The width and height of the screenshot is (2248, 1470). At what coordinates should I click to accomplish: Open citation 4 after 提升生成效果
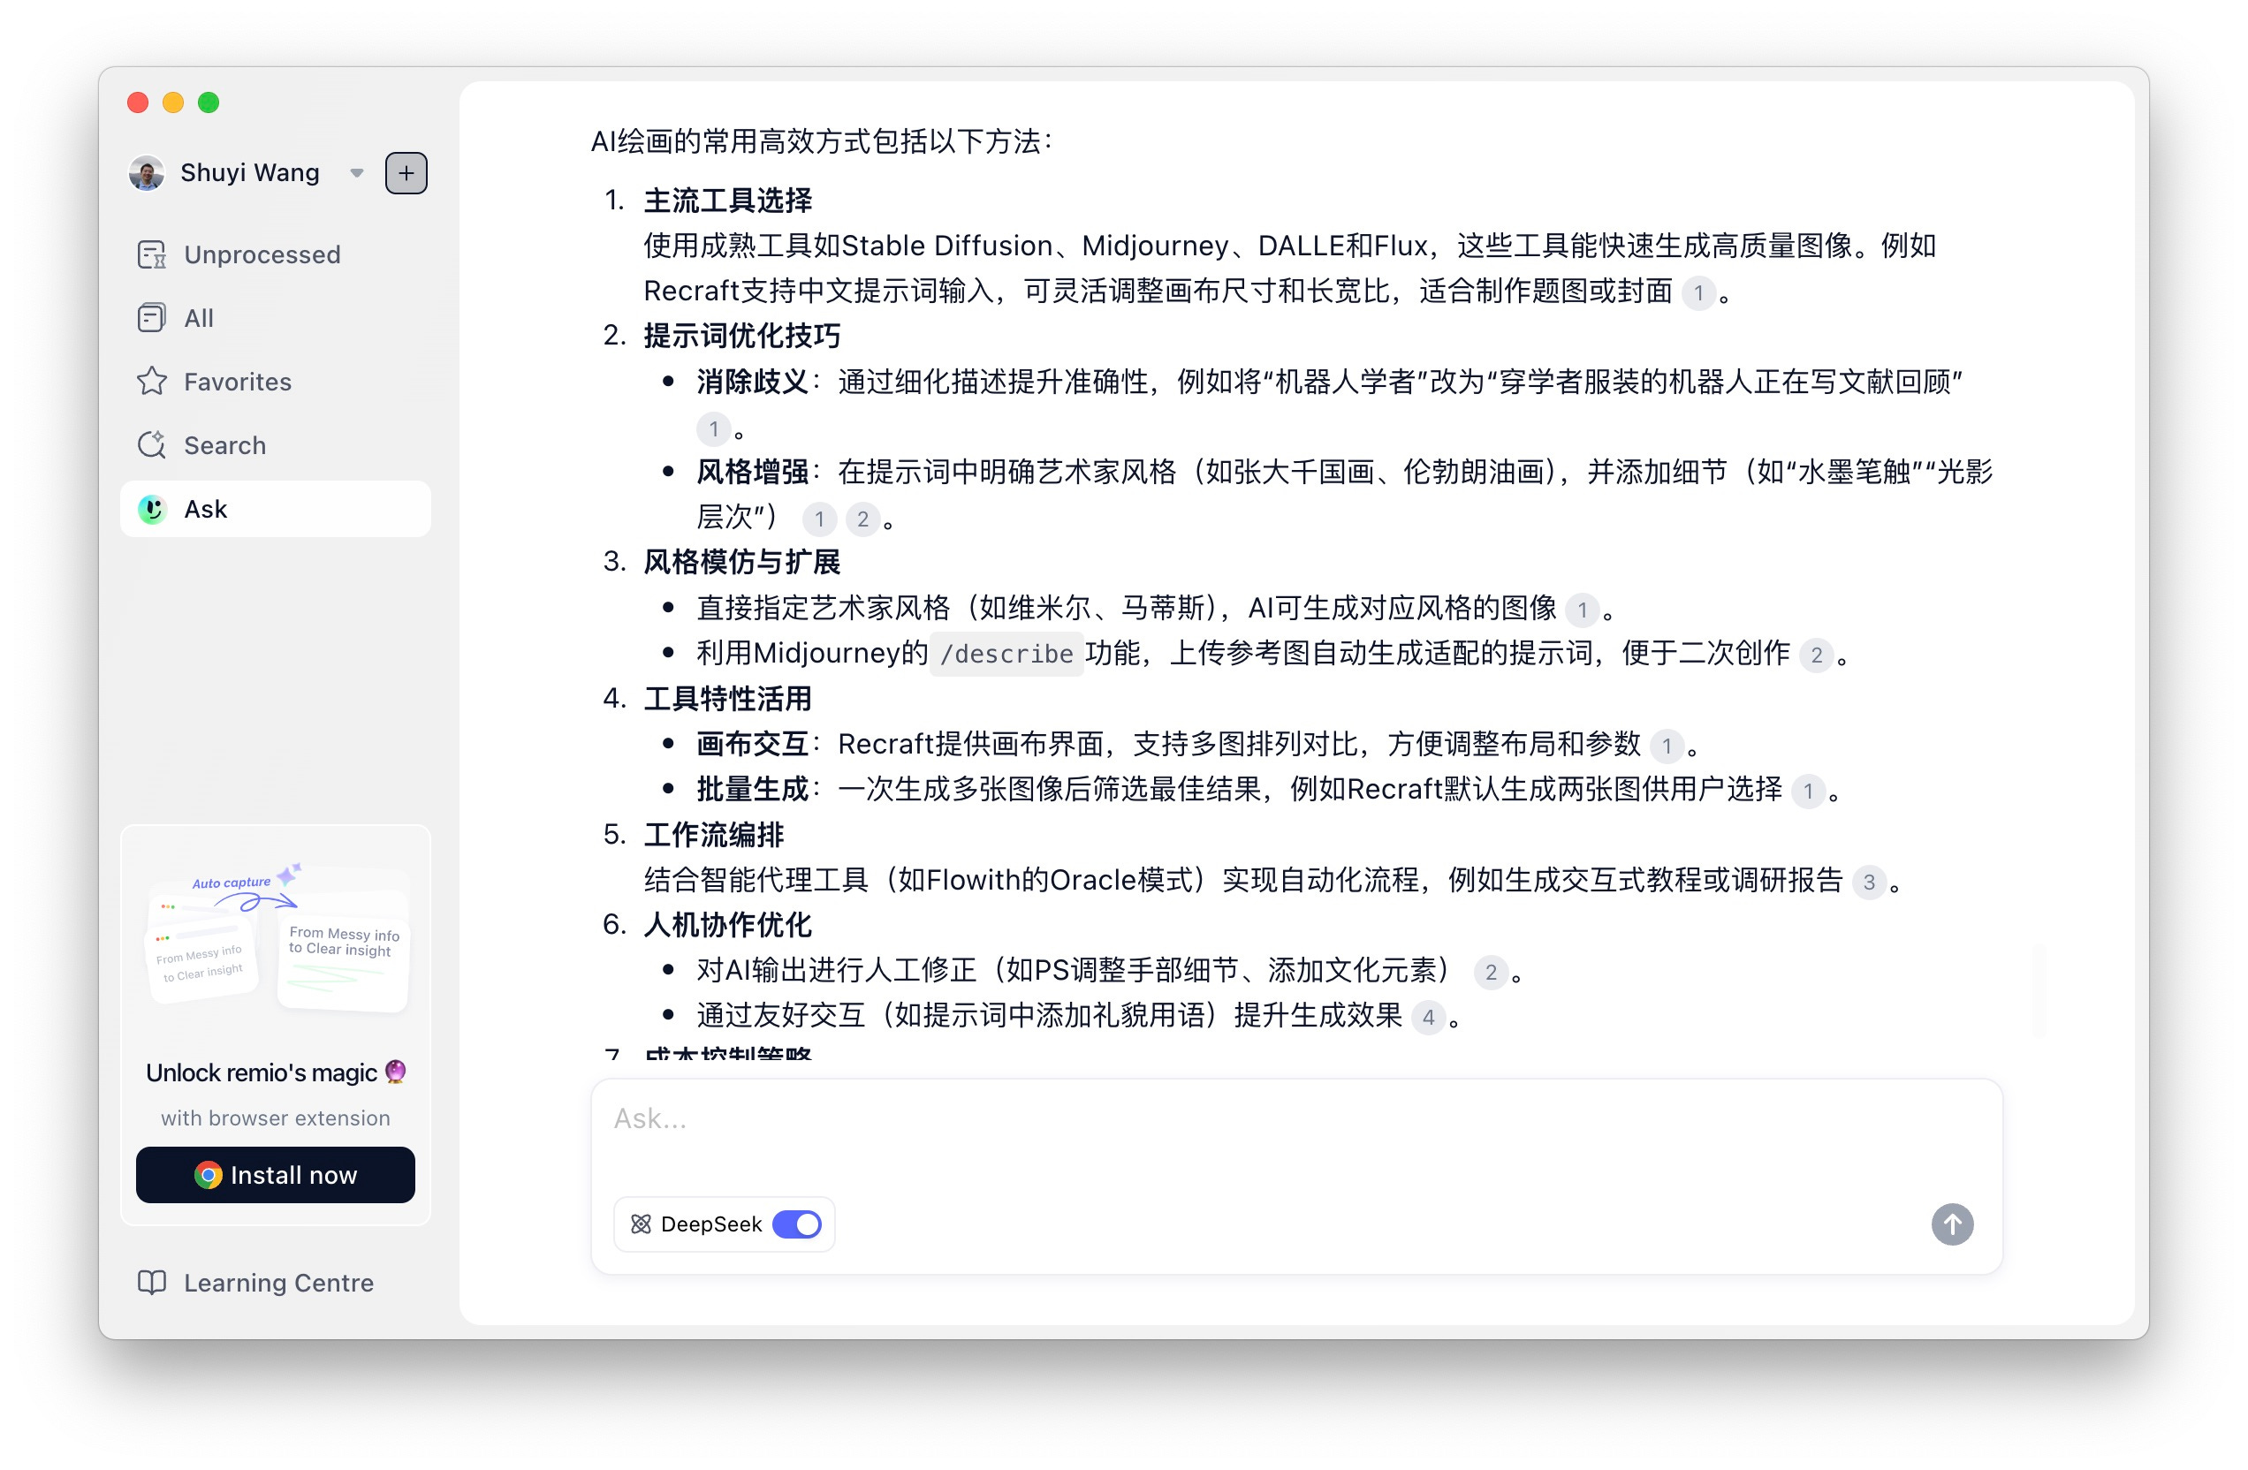click(1427, 1017)
